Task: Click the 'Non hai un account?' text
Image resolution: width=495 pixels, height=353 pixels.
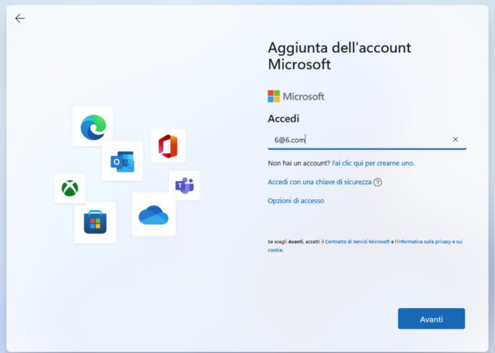Action: point(299,163)
